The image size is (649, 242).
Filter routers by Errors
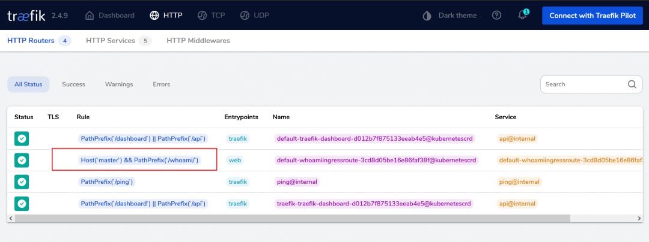(x=162, y=84)
